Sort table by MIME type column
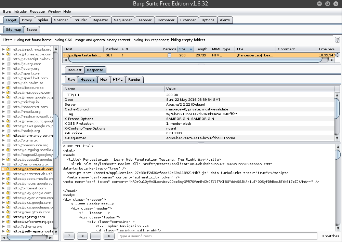The width and height of the screenshot is (342, 242). point(222,49)
